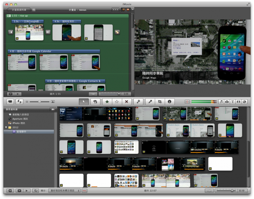The height and width of the screenshot is (199, 254).
Task: Open the camera import window
Action: [x=10, y=102]
